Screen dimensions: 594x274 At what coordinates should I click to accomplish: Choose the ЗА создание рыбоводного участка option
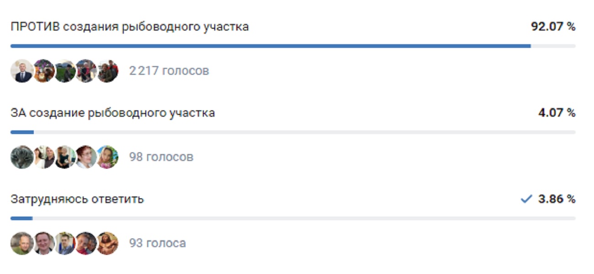pos(113,113)
